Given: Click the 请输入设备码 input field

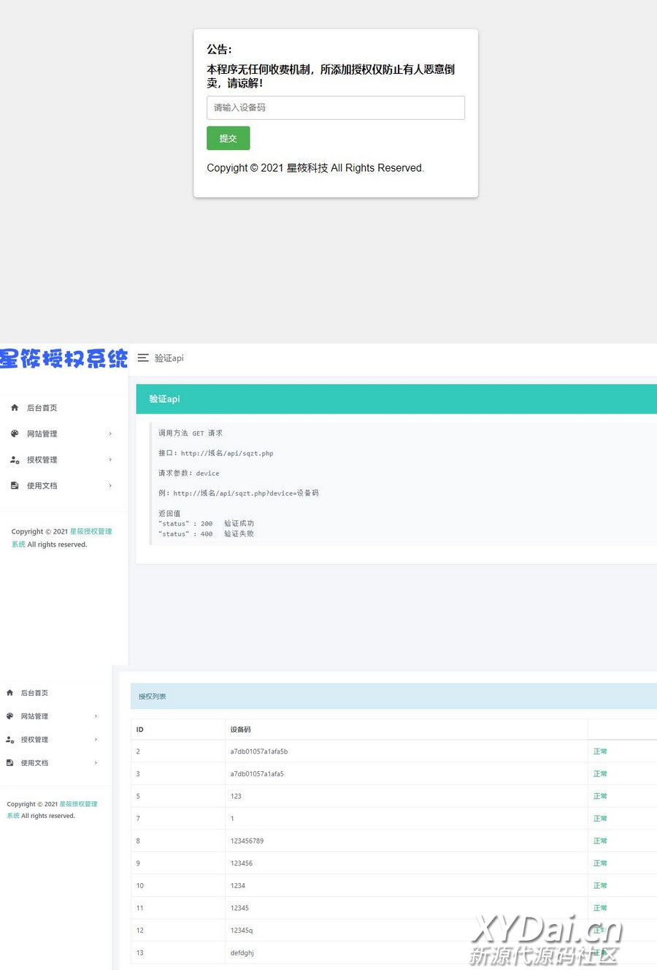Looking at the screenshot, I should click(335, 107).
